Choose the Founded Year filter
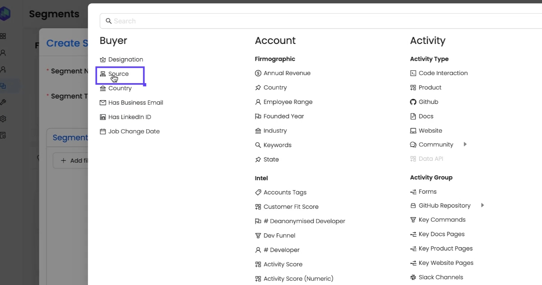This screenshot has width=542, height=285. pyautogui.click(x=283, y=116)
